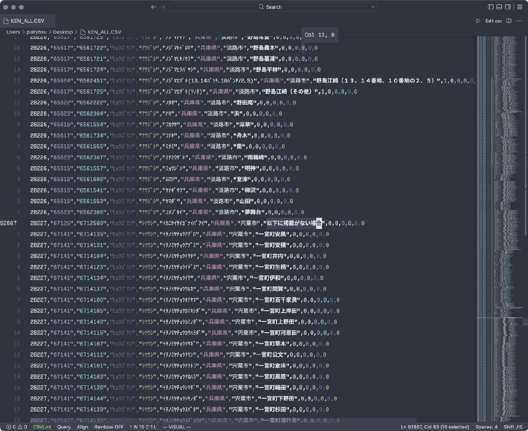Image resolution: width=528 pixels, height=431 pixels.
Task: Click the Desktop breadcrumb item
Action: point(63,32)
